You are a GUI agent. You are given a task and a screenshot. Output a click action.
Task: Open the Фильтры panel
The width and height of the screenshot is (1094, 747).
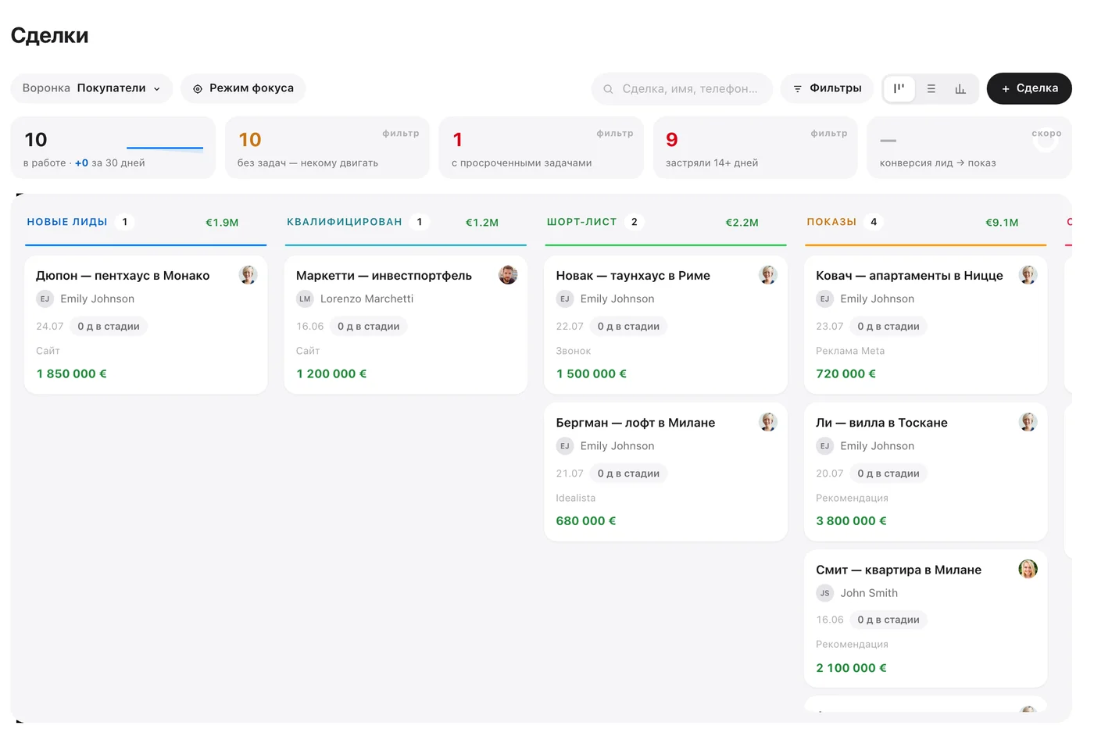(828, 88)
